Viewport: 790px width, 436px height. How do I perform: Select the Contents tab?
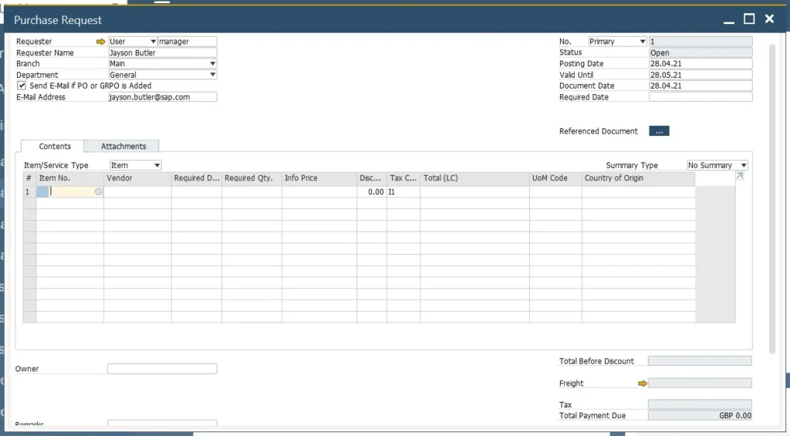(55, 147)
